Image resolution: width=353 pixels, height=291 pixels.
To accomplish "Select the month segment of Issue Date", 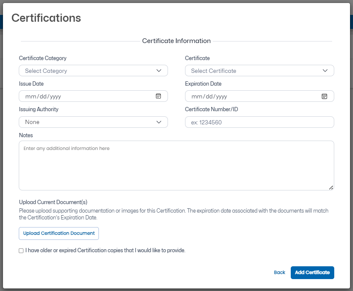I will coord(31,97).
